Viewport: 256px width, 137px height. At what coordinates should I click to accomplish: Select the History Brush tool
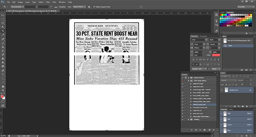(x=3, y=51)
